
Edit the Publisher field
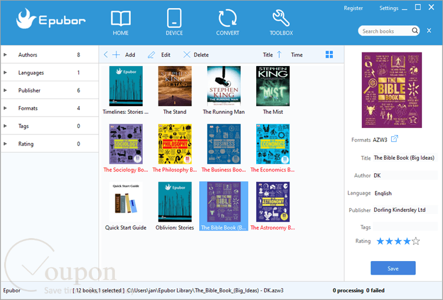tap(405, 210)
